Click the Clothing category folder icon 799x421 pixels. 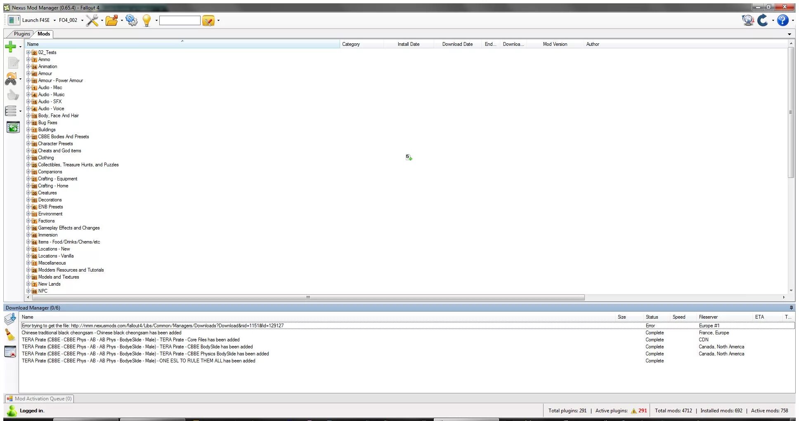tap(35, 158)
